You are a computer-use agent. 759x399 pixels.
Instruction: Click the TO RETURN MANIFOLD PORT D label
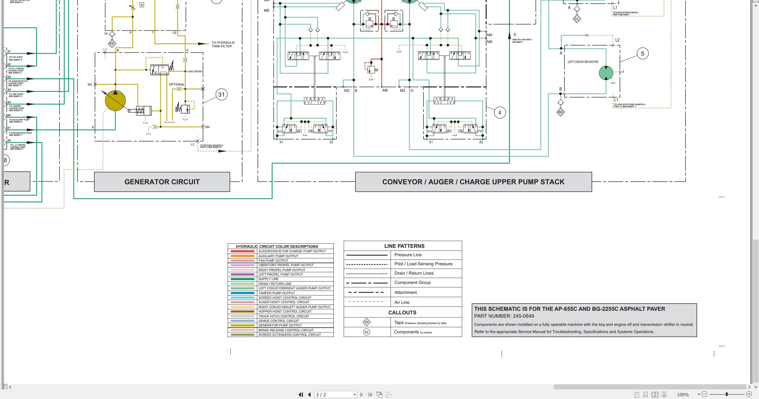tap(212, 146)
